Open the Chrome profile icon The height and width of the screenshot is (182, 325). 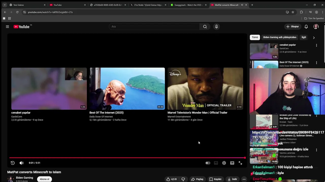click(x=316, y=12)
